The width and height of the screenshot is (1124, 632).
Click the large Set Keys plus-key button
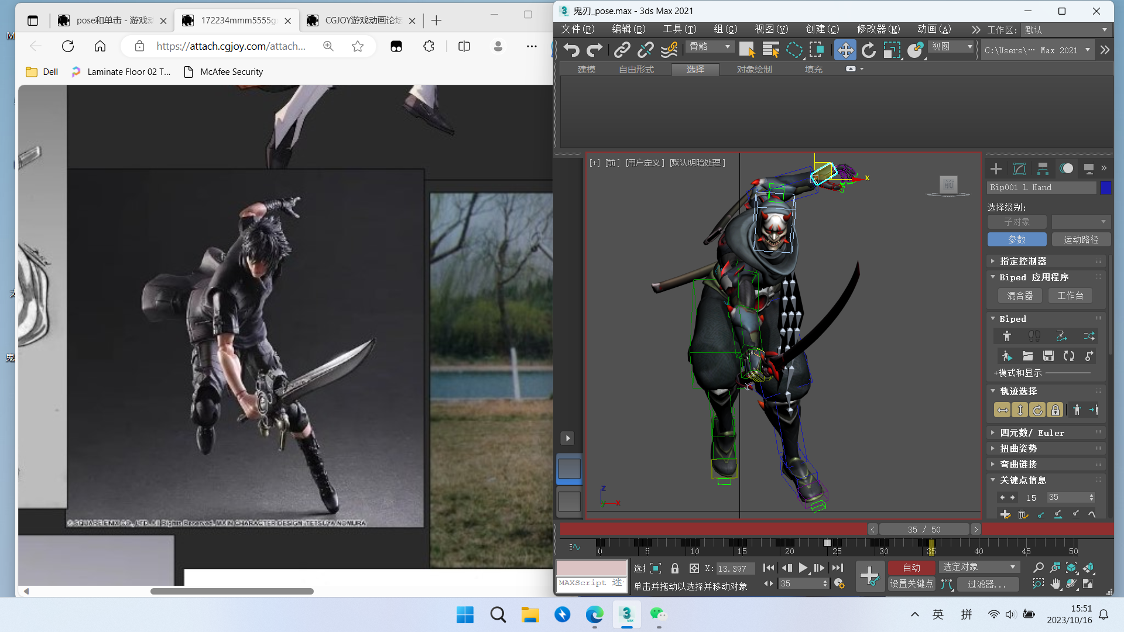pos(870,576)
